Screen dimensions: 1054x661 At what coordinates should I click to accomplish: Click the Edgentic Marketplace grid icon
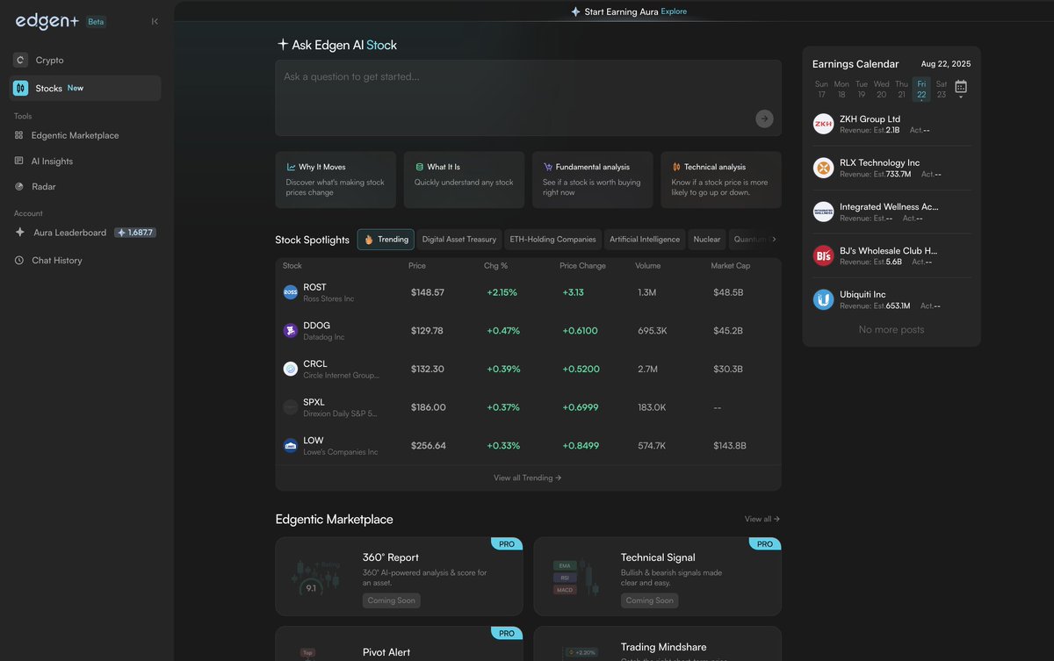(x=19, y=135)
